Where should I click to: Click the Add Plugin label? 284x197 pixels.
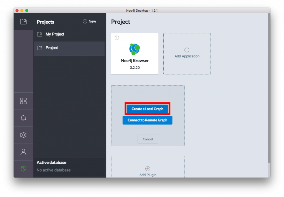(x=148, y=175)
